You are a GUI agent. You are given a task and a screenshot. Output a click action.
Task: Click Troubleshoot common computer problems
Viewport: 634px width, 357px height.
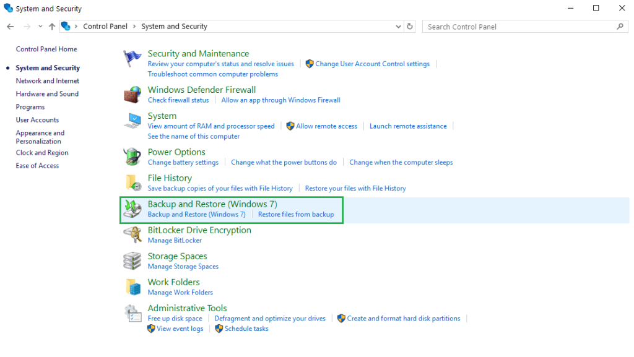click(212, 74)
